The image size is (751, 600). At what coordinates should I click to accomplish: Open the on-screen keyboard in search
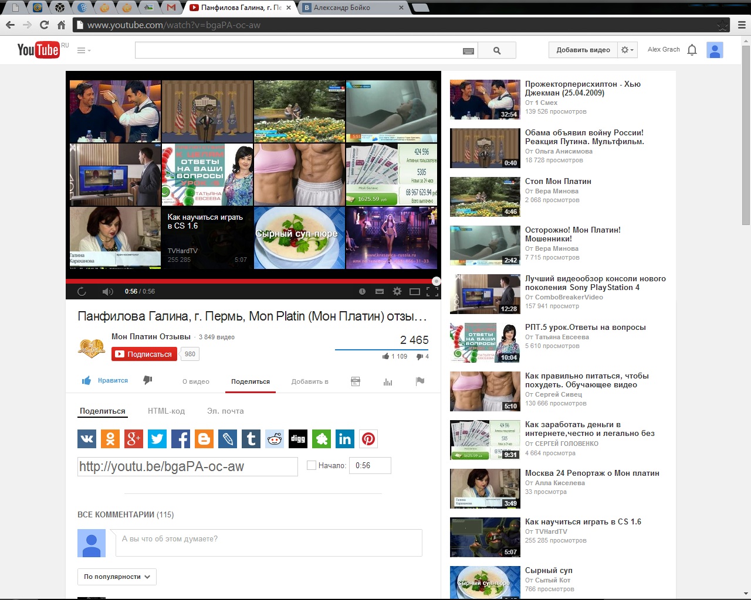coord(468,51)
